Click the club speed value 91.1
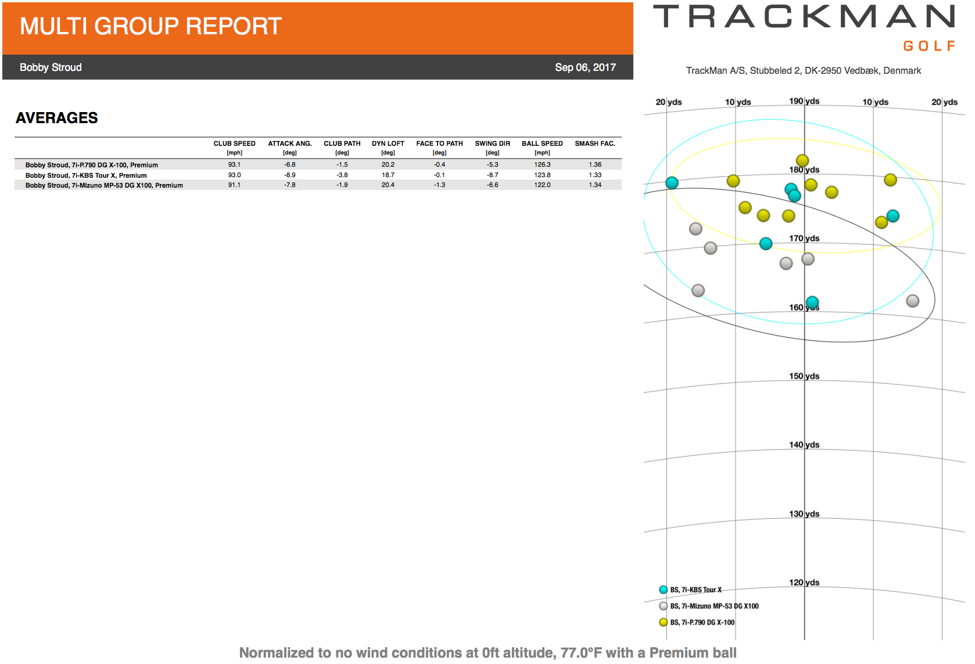Screen dimensions: 975x664 pos(234,185)
